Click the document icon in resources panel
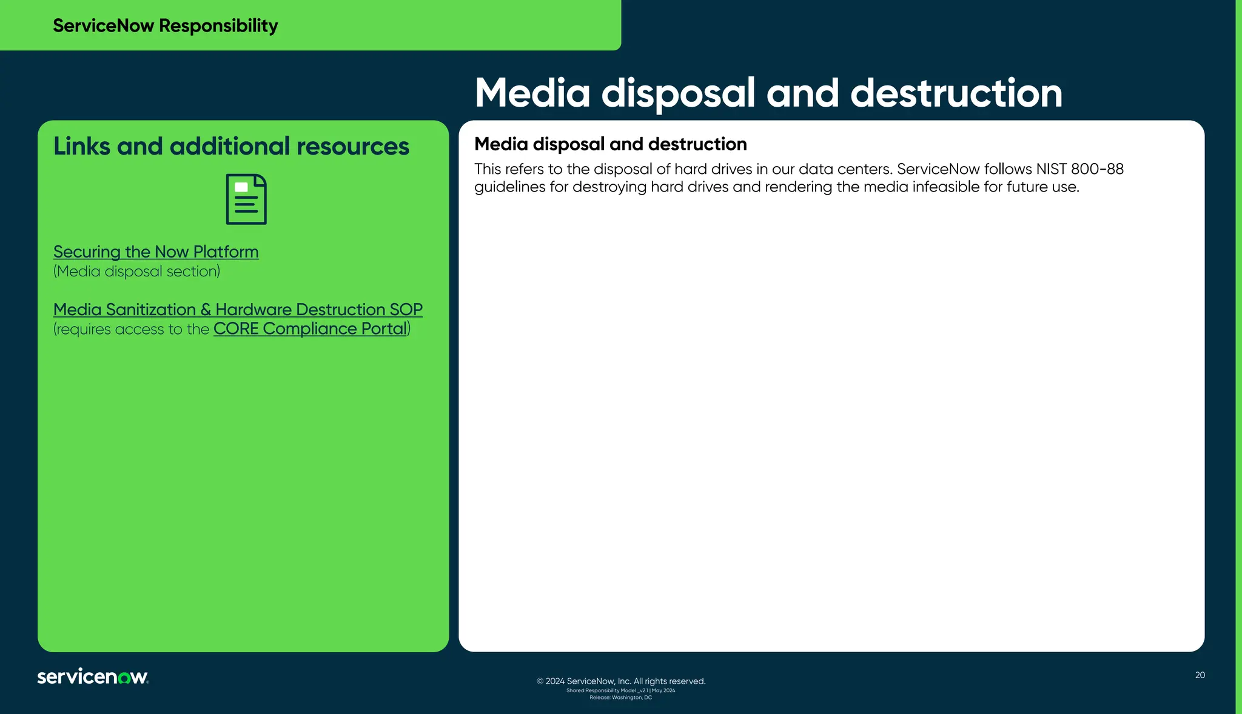 point(246,199)
